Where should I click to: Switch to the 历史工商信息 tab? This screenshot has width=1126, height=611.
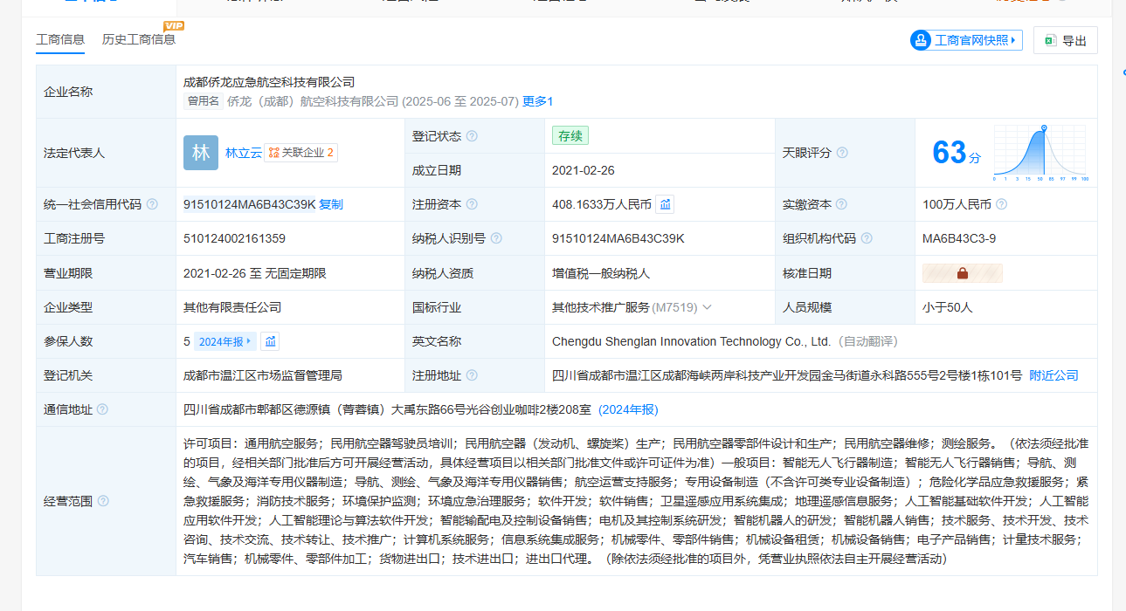pos(139,39)
